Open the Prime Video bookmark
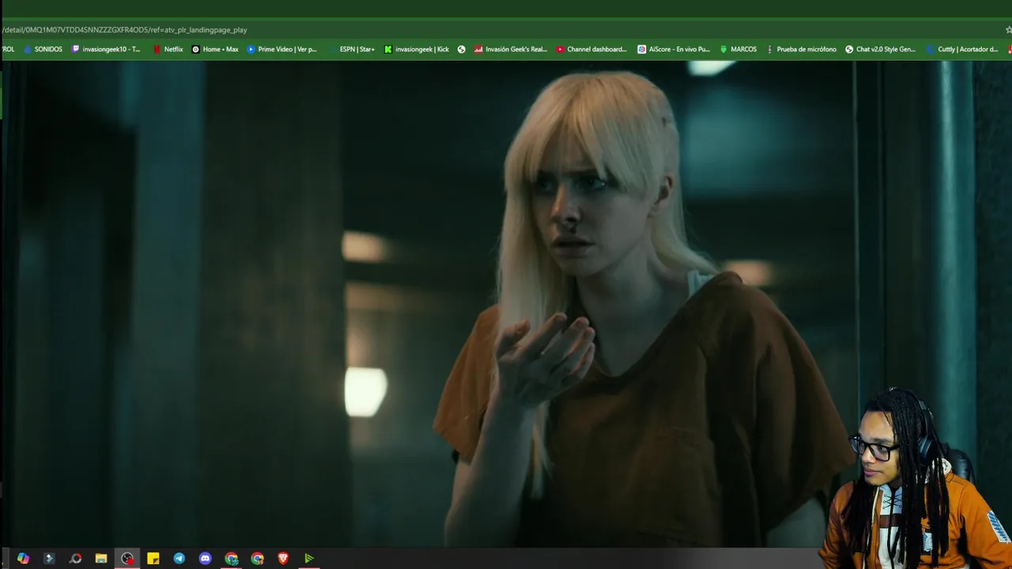This screenshot has height=569, width=1012. (x=281, y=49)
